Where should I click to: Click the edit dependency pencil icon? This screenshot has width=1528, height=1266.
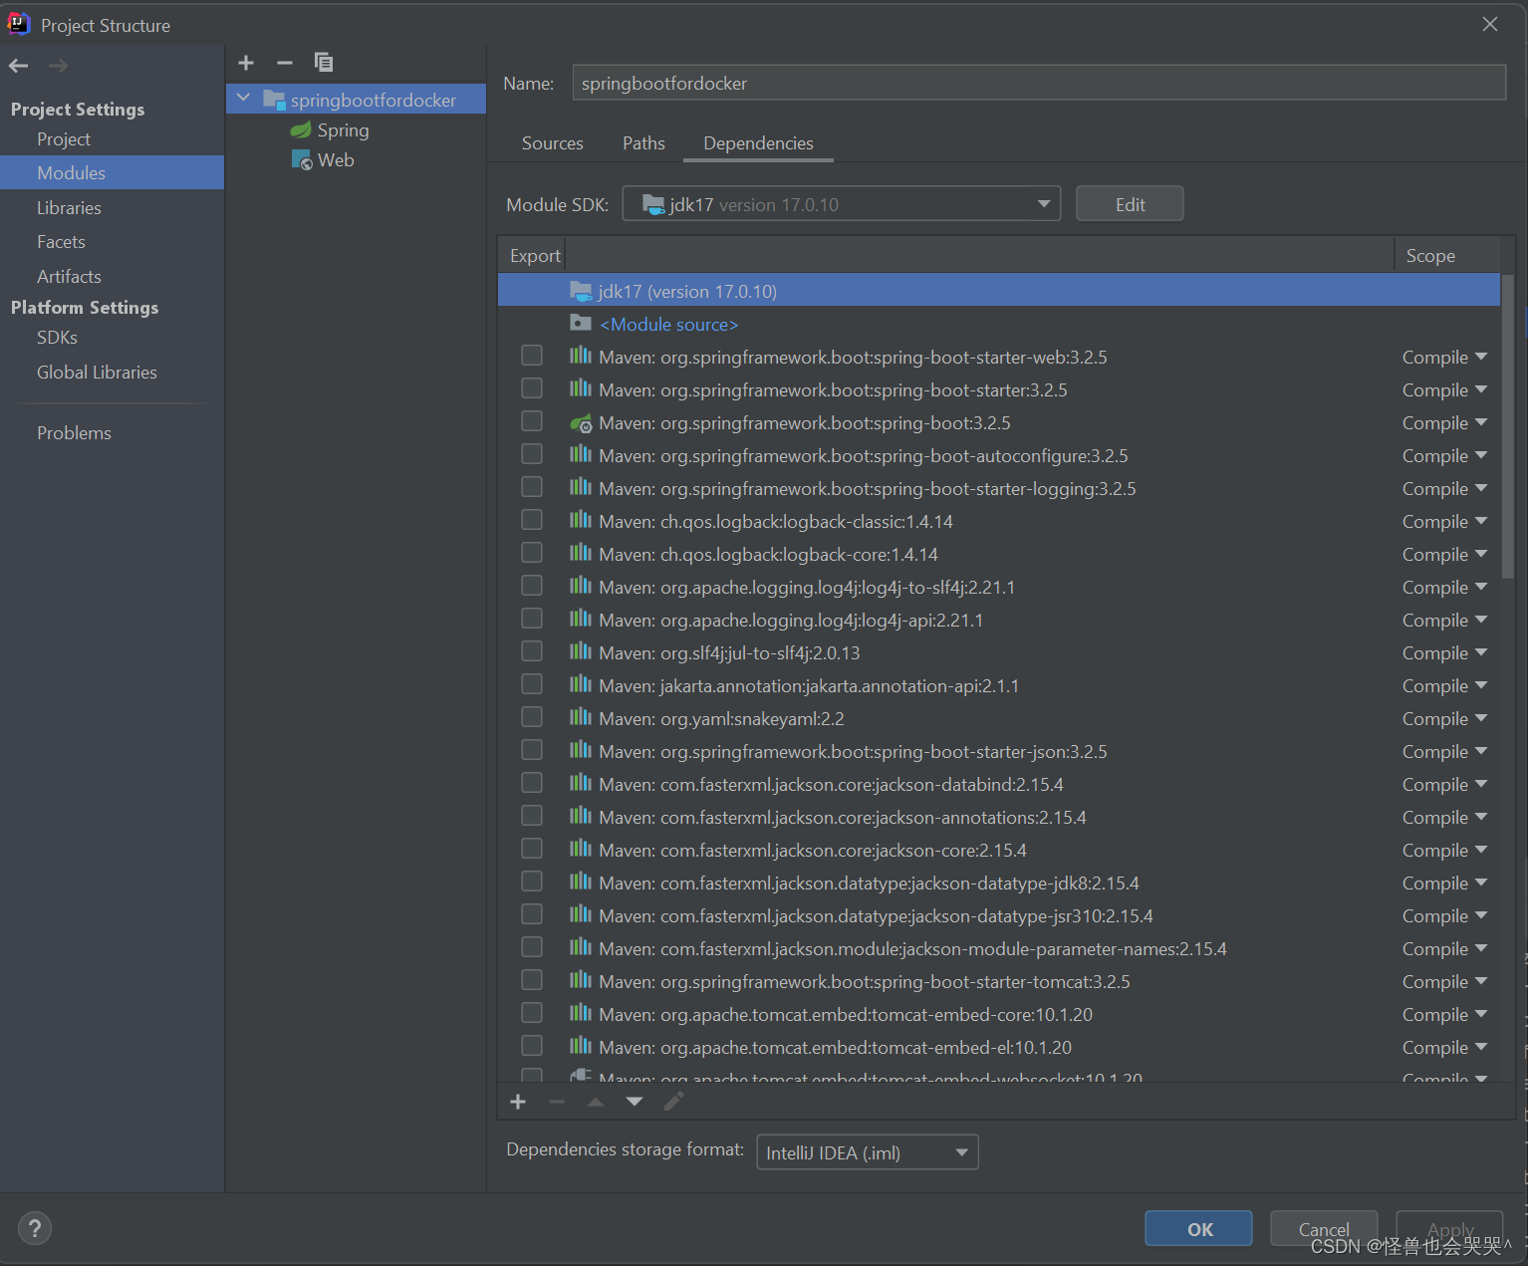coord(674,1101)
